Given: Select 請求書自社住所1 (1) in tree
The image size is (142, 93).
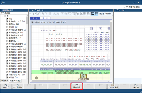Looking at the screenshot, I should (x=17, y=49).
